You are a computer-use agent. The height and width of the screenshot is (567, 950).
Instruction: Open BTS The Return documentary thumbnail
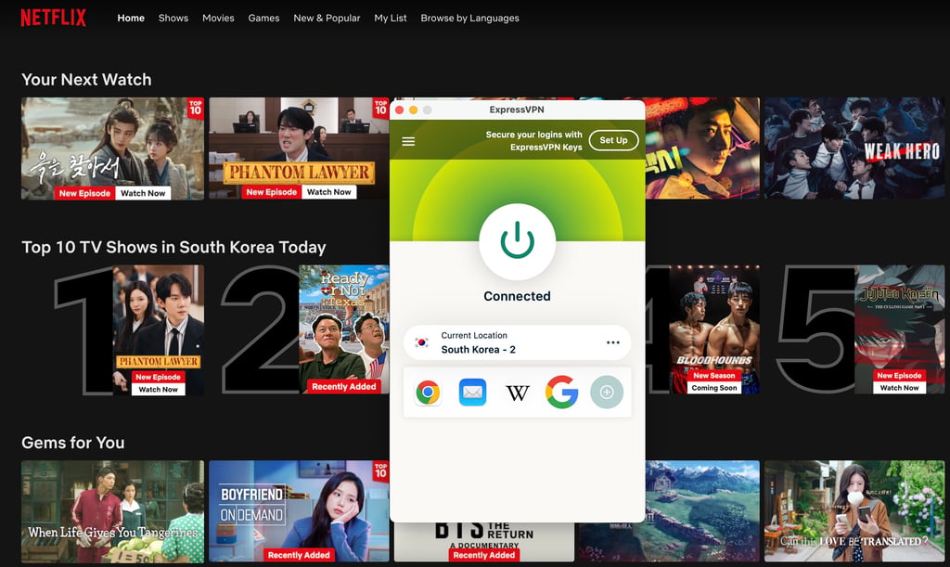(483, 542)
